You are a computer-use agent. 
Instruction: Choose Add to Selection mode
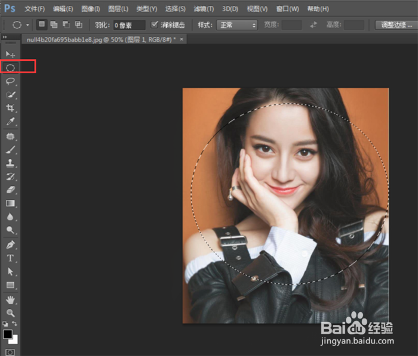pos(54,25)
